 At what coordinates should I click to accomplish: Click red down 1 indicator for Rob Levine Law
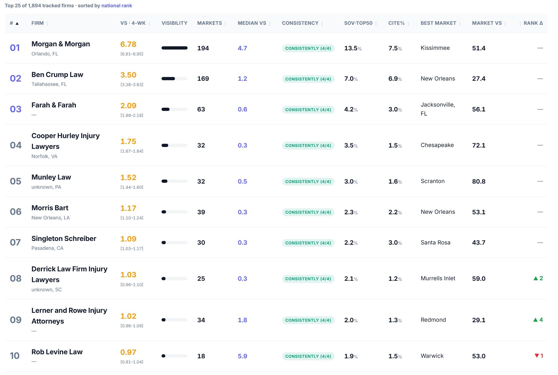point(539,356)
